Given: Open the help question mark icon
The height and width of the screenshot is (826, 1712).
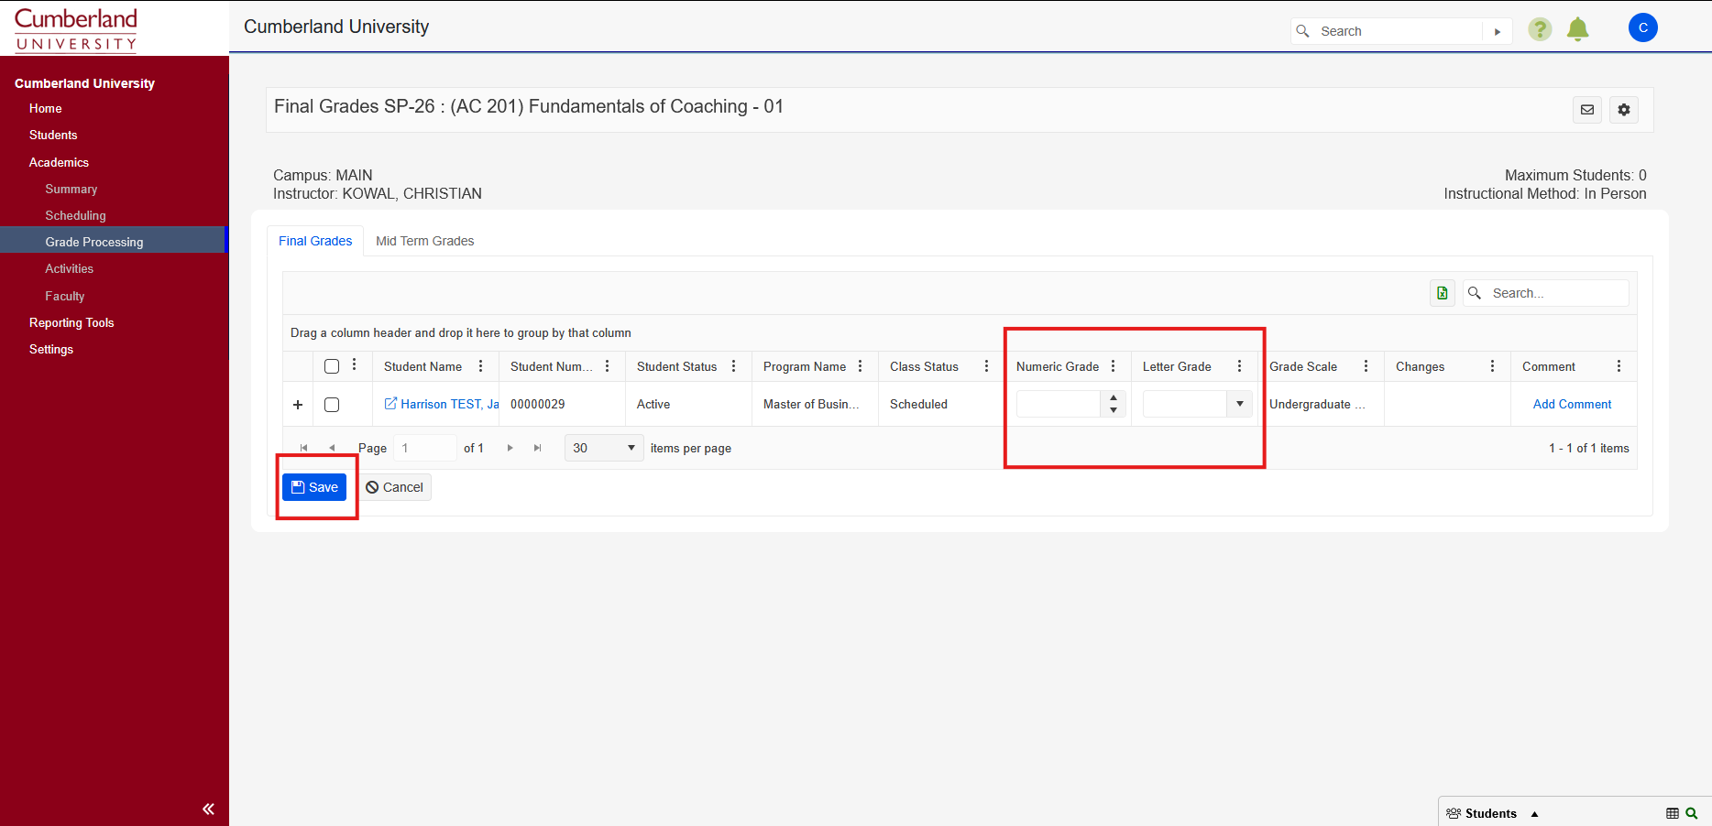Looking at the screenshot, I should click(x=1540, y=29).
